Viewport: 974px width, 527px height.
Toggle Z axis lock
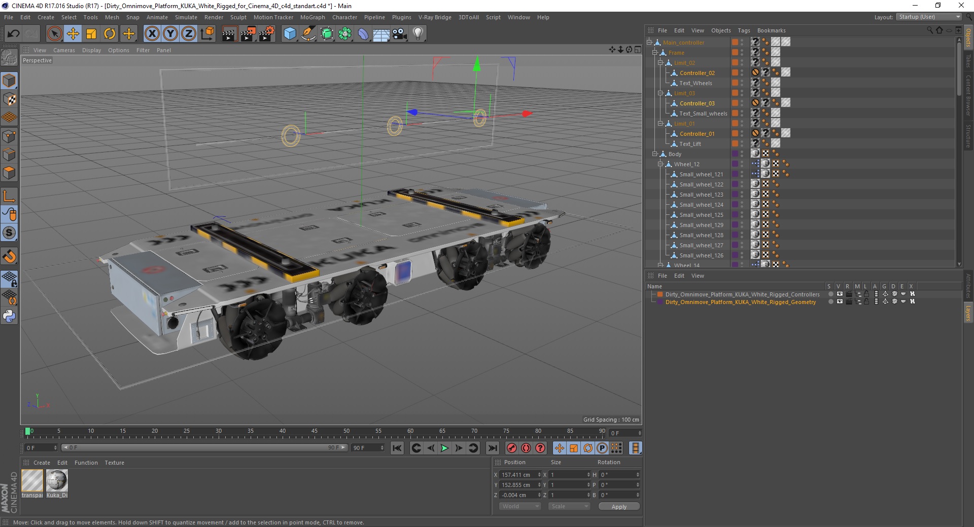pyautogui.click(x=189, y=34)
